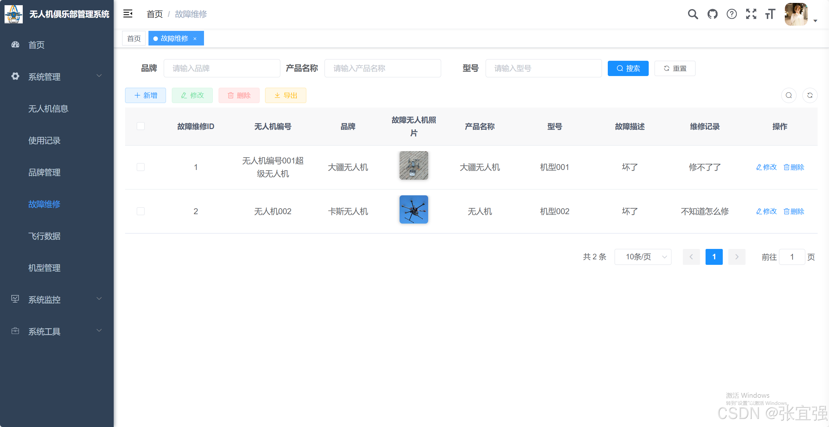Open the global search magnifier icon
The image size is (829, 427).
pyautogui.click(x=693, y=14)
